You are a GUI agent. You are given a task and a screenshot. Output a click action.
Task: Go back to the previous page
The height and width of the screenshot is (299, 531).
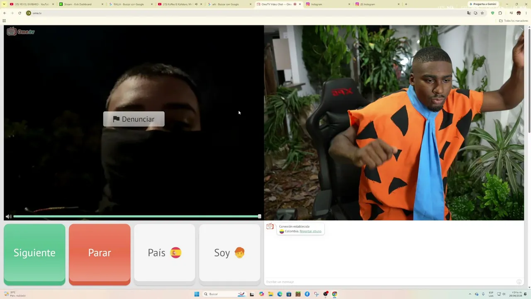click(x=5, y=13)
